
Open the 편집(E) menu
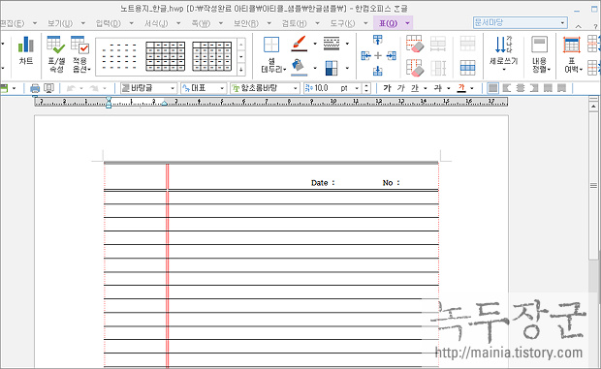(13, 23)
